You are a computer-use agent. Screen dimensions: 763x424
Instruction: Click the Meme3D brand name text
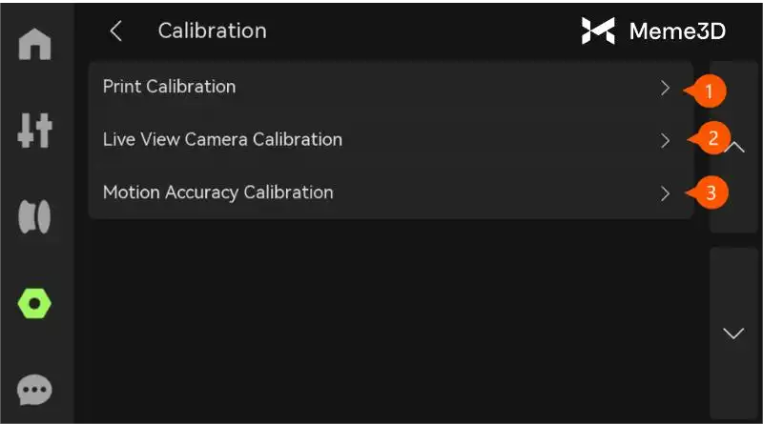coord(677,30)
